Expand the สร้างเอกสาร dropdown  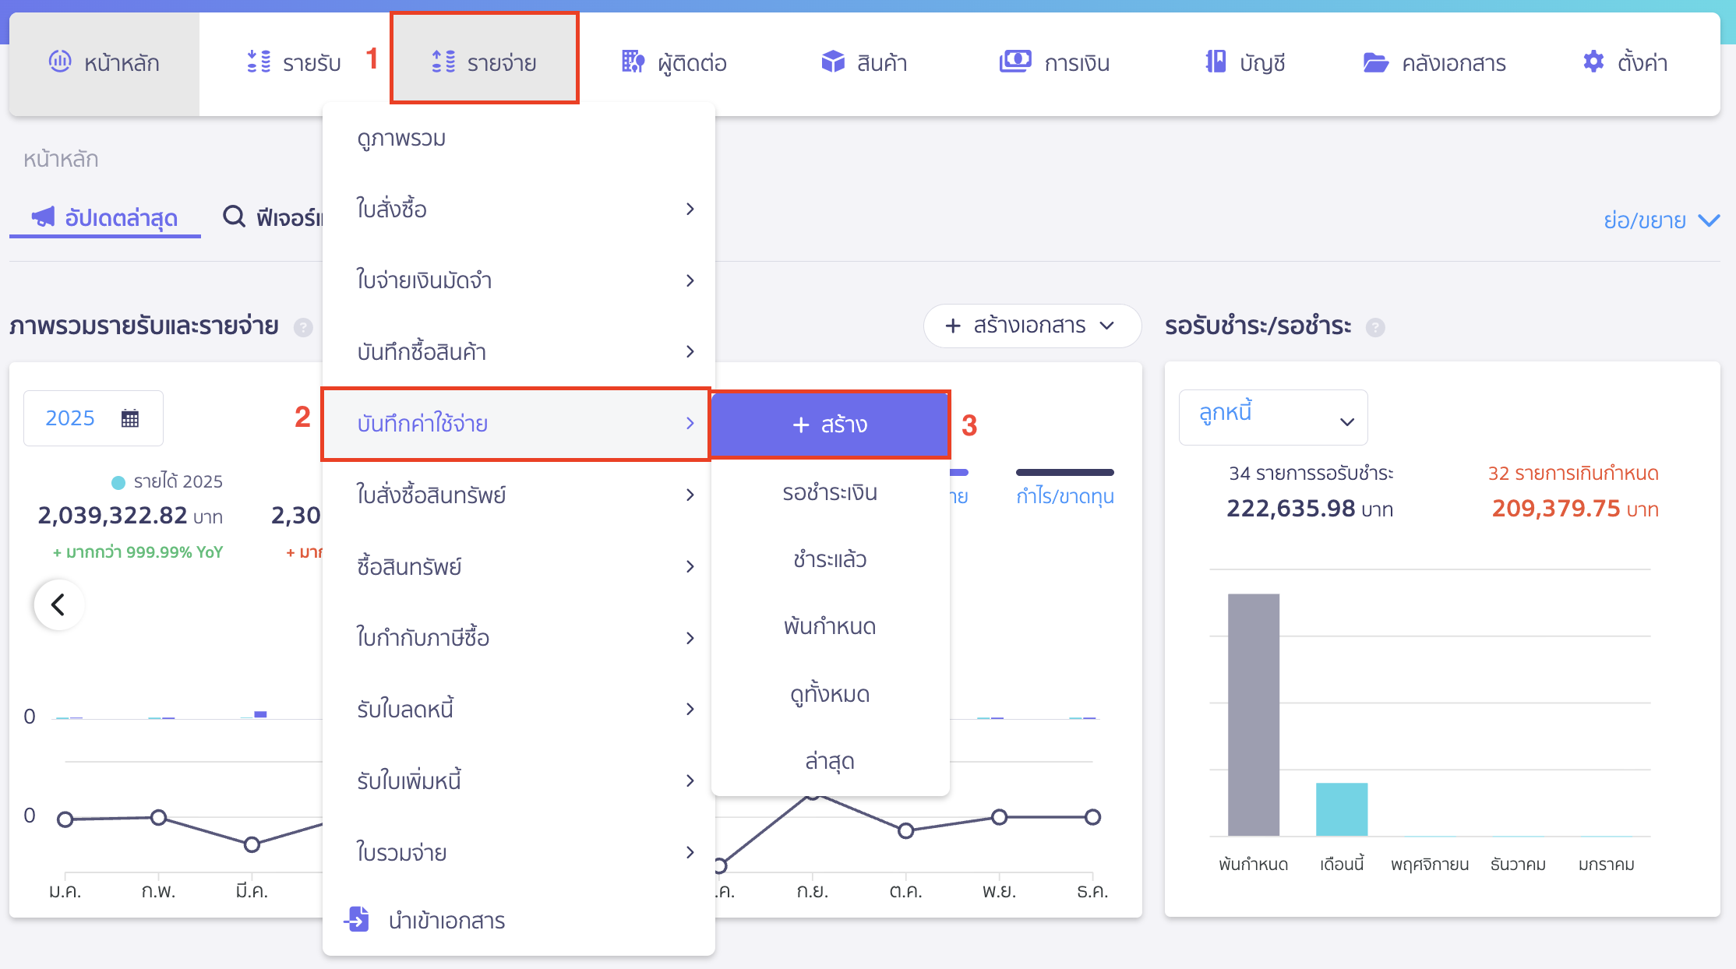tap(1032, 326)
